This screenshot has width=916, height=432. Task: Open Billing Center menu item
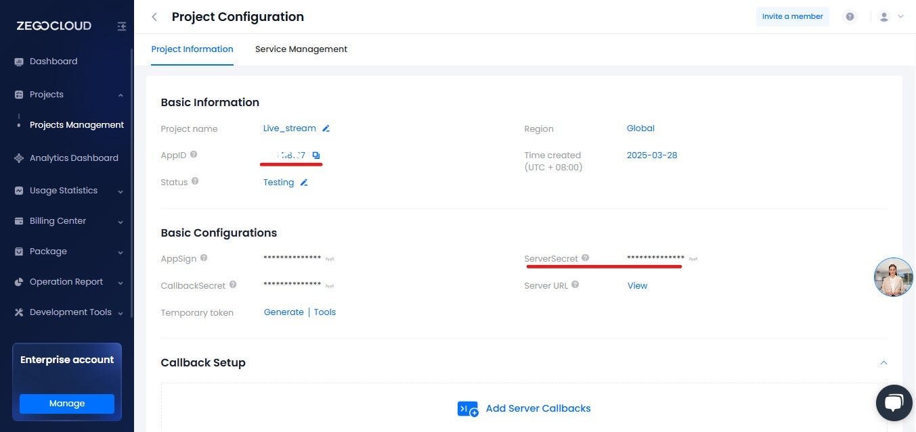click(x=58, y=221)
